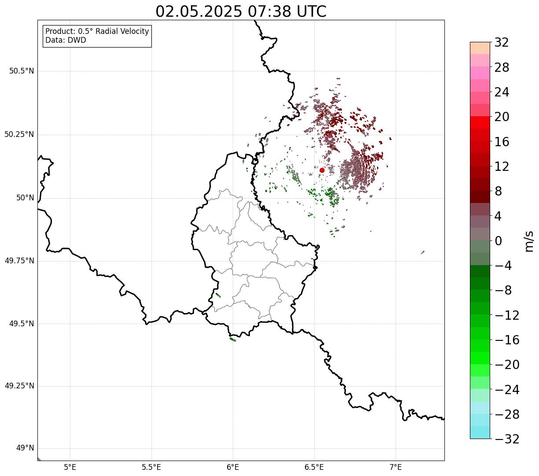Pick the cyan swatch at bottom of colorbar
Screen dimensions: 539x476
click(x=480, y=432)
